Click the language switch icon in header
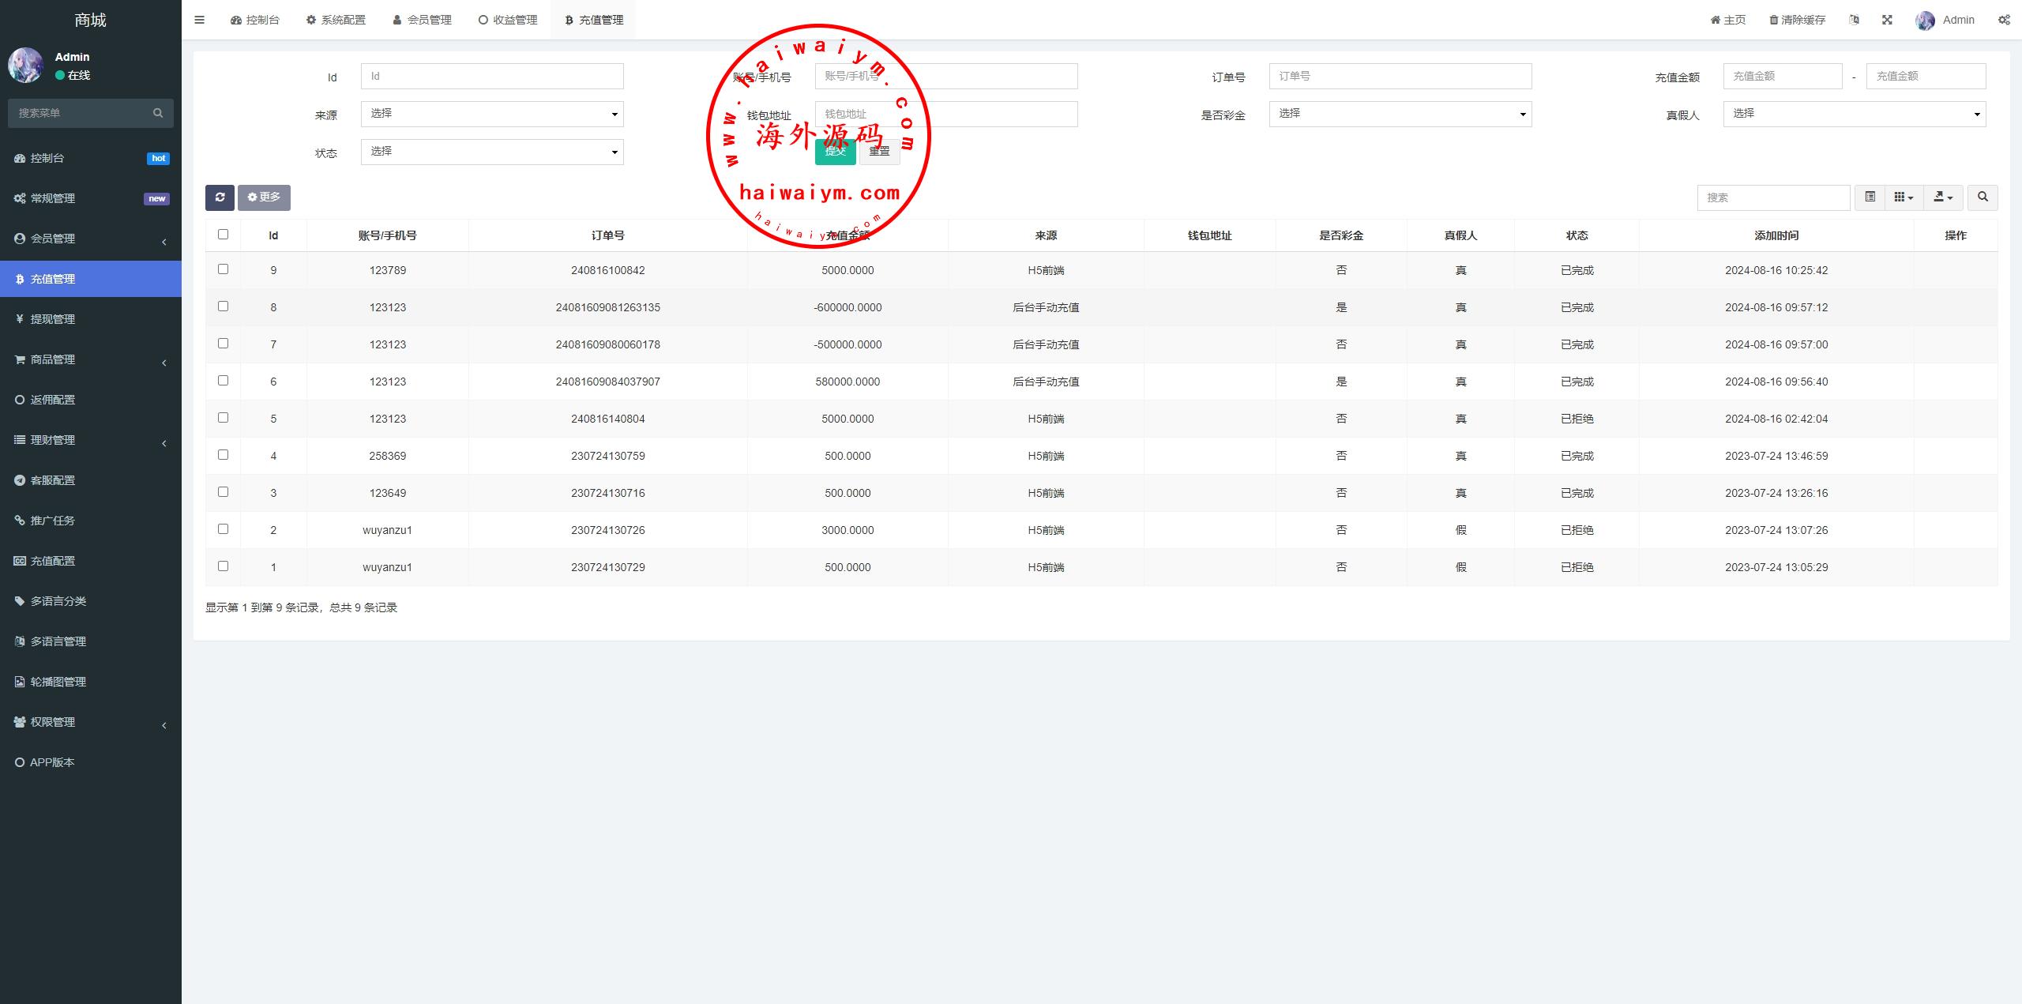 pos(1854,20)
